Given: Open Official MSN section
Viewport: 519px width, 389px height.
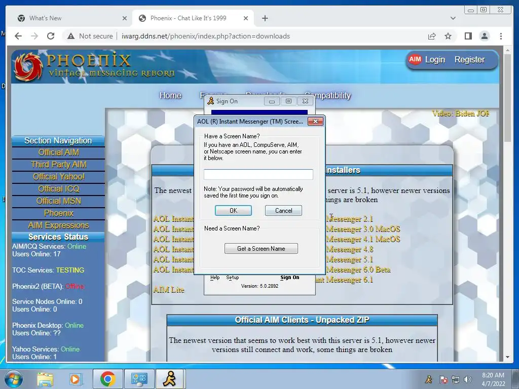Looking at the screenshot, I should click(x=58, y=201).
